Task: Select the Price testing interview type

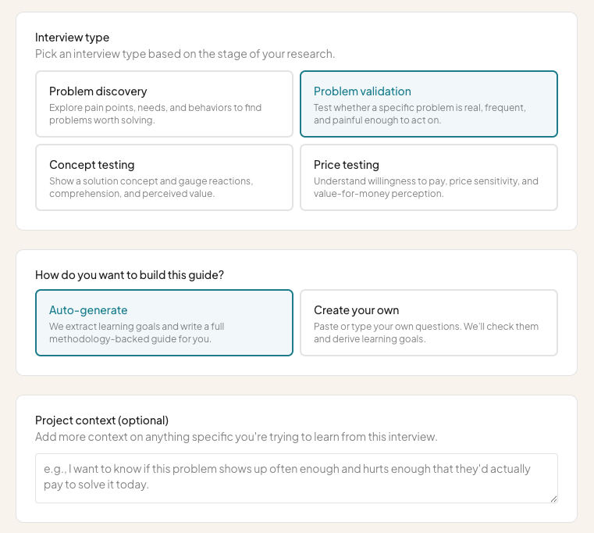Action: [x=429, y=177]
